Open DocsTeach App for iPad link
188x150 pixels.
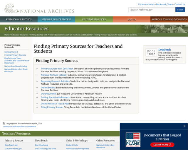46,149
